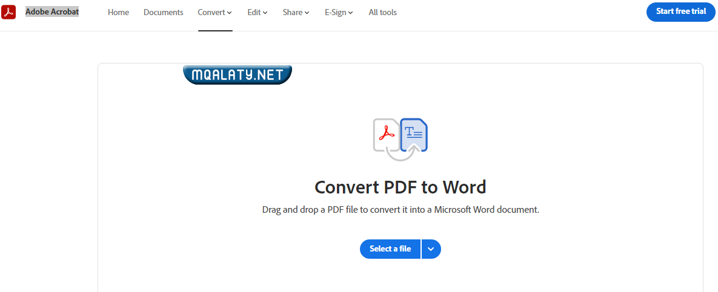Click the Start free trial button
The image size is (718, 292).
tap(680, 12)
